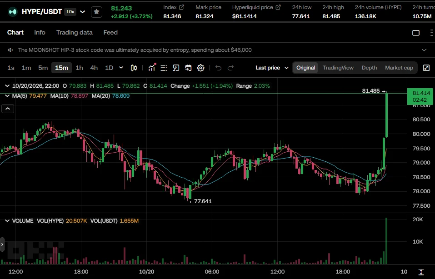The image size is (435, 279).
Task: Switch to the Depth chart view
Action: coord(369,68)
